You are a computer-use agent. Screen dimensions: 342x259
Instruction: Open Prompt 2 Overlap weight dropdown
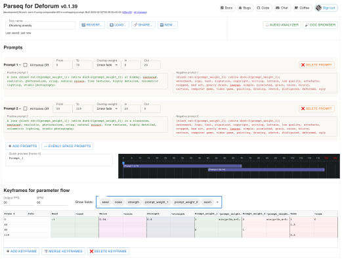(x=107, y=108)
